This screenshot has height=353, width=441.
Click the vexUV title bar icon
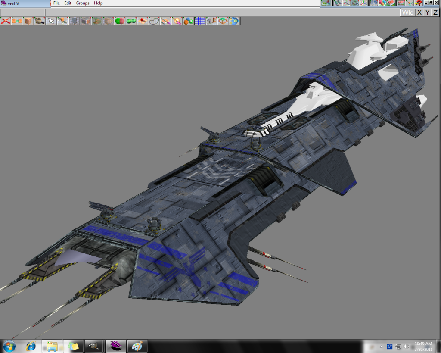3,3
